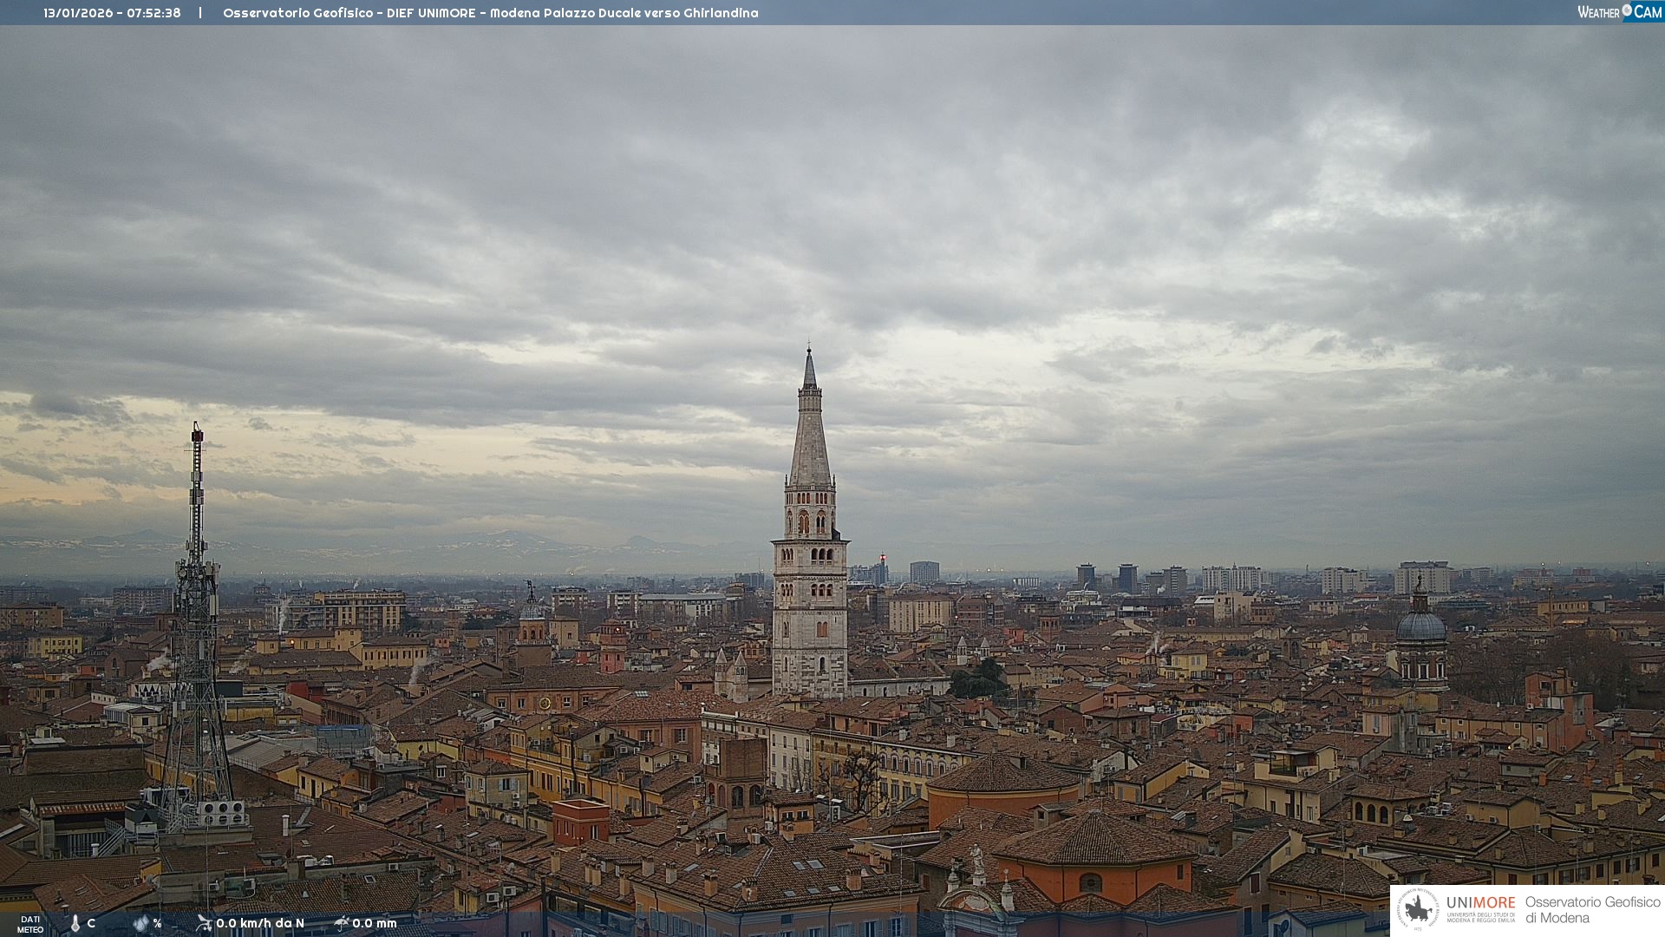Viewport: 1665px width, 937px height.
Task: Click the metal antenna tower top
Action: (x=198, y=434)
